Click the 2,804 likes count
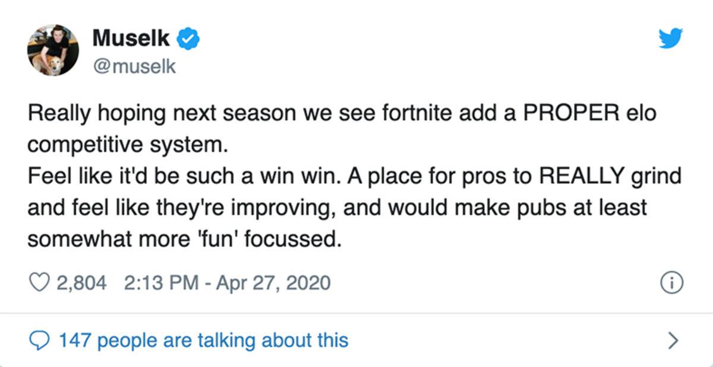The width and height of the screenshot is (713, 367). point(81,282)
